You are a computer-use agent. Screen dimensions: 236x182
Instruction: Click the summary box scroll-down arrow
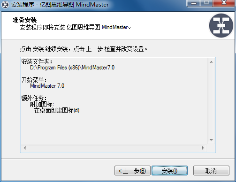tap(211, 140)
